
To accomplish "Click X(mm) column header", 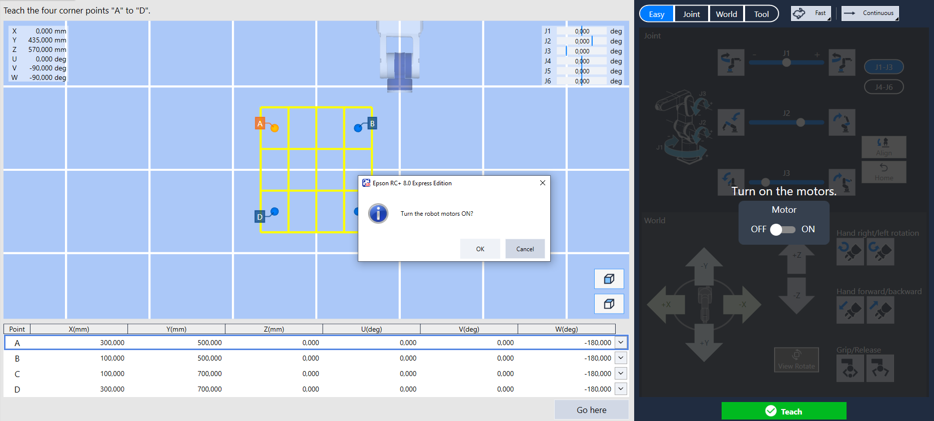I will pos(79,329).
